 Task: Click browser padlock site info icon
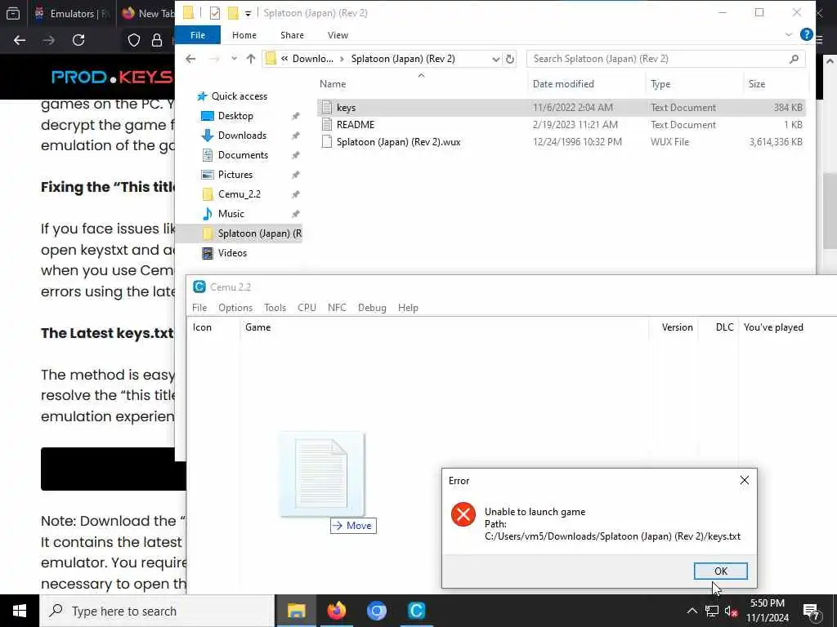point(156,40)
